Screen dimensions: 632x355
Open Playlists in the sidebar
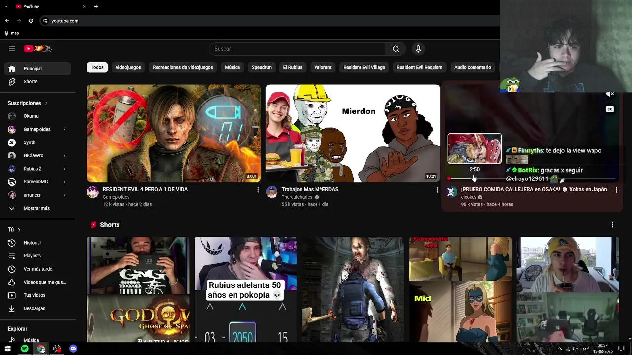pyautogui.click(x=38, y=256)
